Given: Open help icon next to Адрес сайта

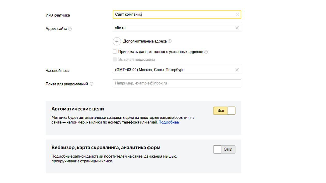Looking at the screenshot, I should [x=70, y=29].
